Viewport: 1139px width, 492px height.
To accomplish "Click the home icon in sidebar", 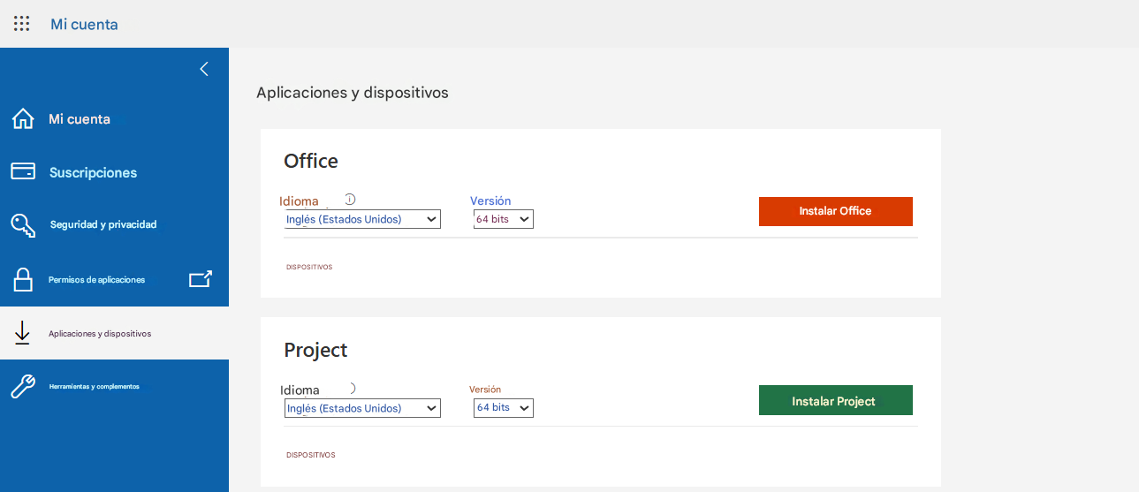I will [23, 119].
